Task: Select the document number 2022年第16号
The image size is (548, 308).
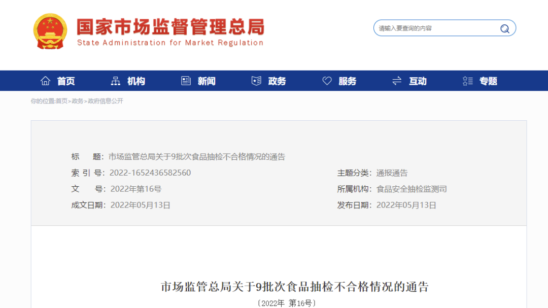Action: (136, 189)
